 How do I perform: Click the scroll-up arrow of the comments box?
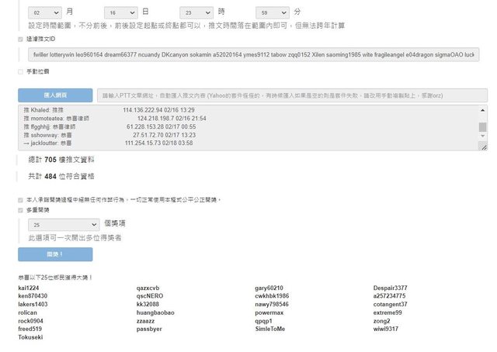coord(482,111)
